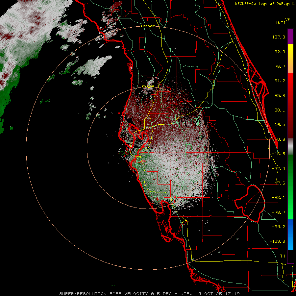Pick the purple segment of the color bar
Image resolution: width=296 pixels, height=296 pixels.
(290, 37)
